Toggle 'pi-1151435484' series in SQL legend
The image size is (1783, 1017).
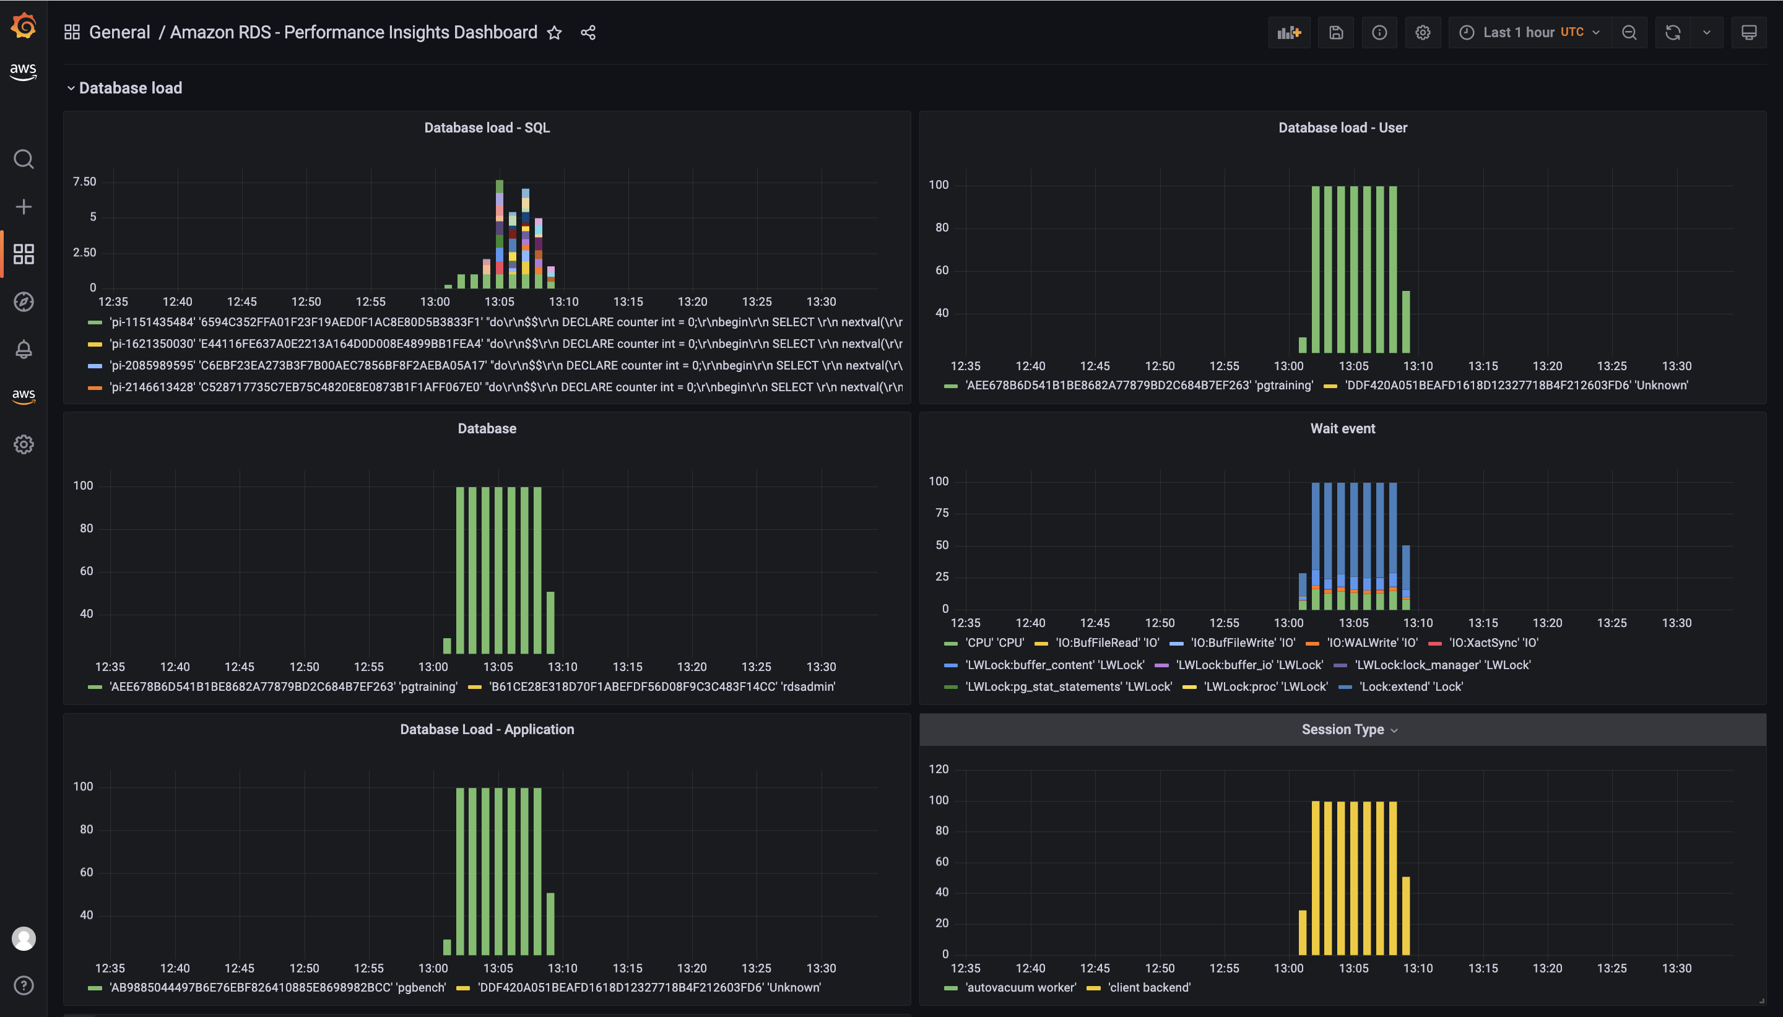[x=506, y=322]
